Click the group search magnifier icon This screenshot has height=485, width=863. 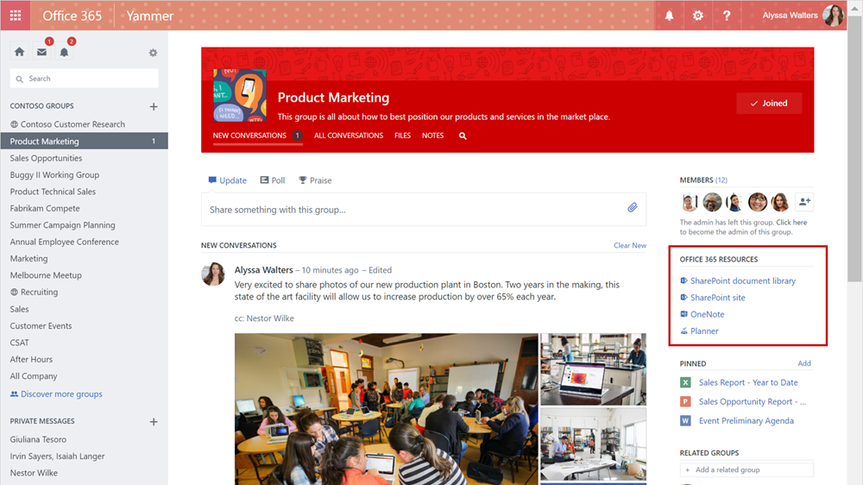click(463, 136)
